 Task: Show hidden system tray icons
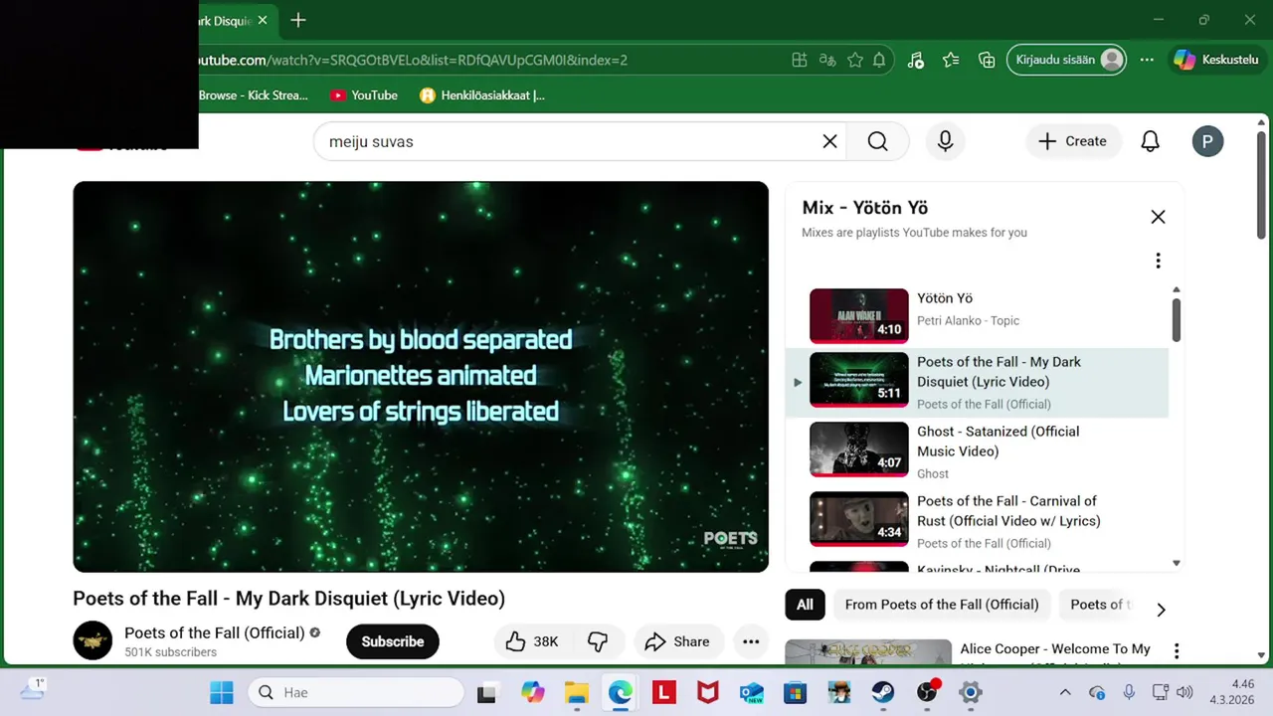point(1065,692)
